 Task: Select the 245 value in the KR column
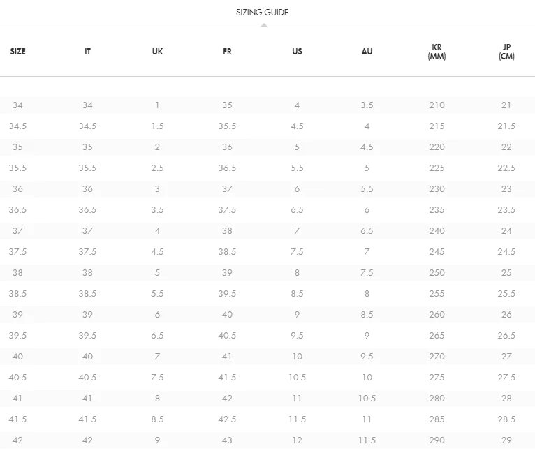[x=437, y=252]
